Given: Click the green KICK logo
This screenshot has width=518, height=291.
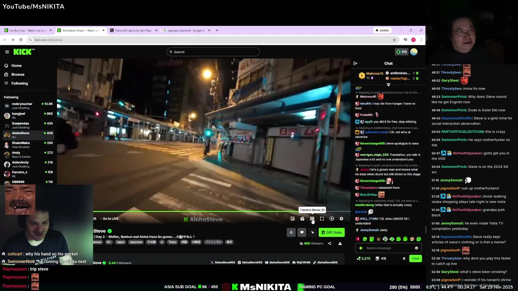Looking at the screenshot, I should (x=24, y=52).
